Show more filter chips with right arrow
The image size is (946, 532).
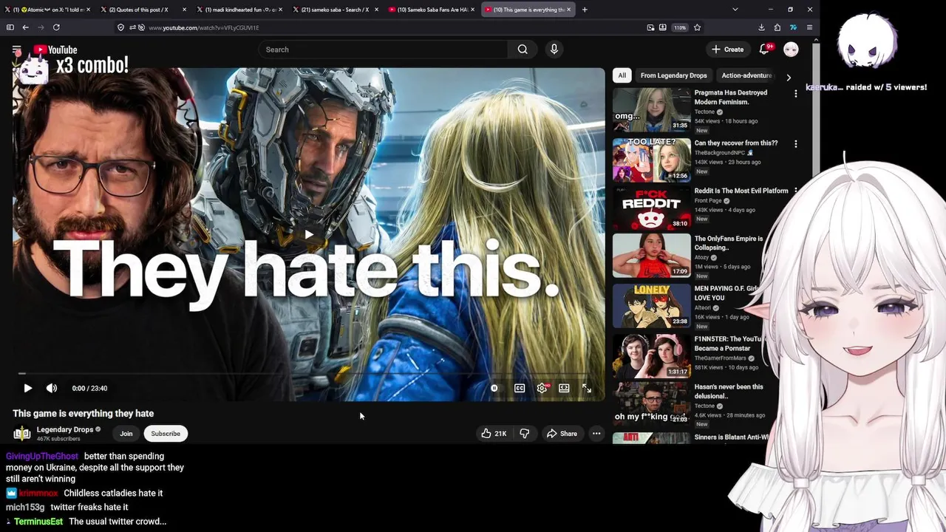[x=789, y=77]
